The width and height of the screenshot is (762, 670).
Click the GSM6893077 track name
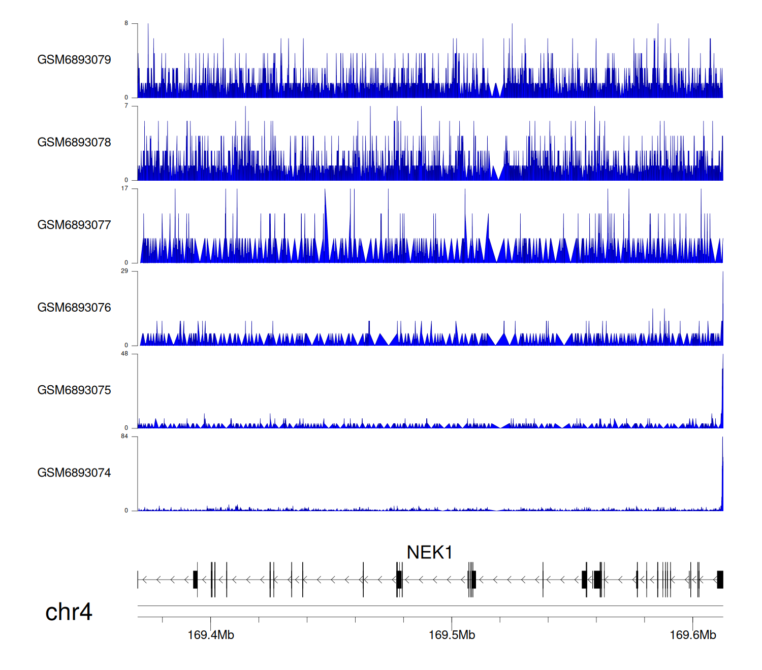click(74, 225)
